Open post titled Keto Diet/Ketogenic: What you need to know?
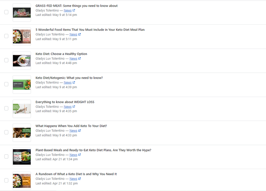This screenshot has height=191, width=266. [x=69, y=78]
